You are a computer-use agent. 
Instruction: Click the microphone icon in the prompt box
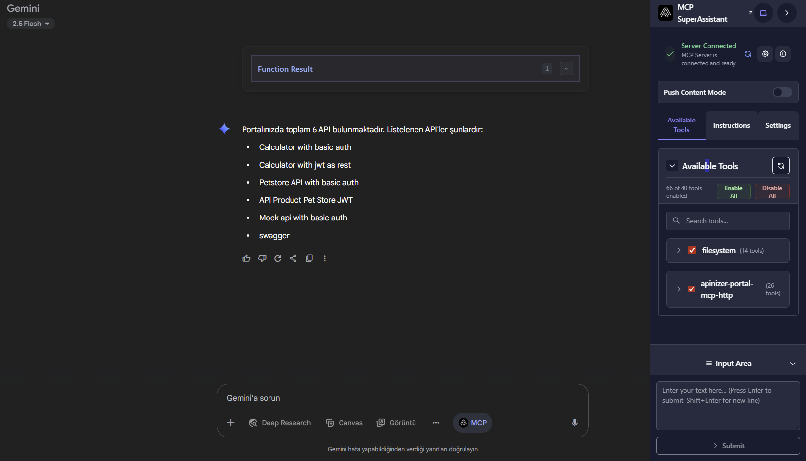click(574, 423)
